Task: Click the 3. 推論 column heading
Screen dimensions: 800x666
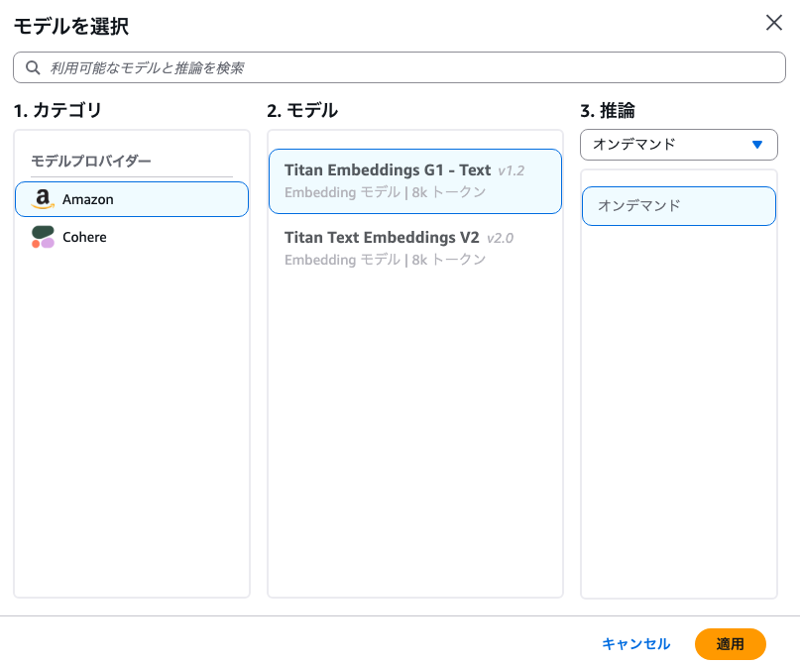Action: click(x=608, y=111)
